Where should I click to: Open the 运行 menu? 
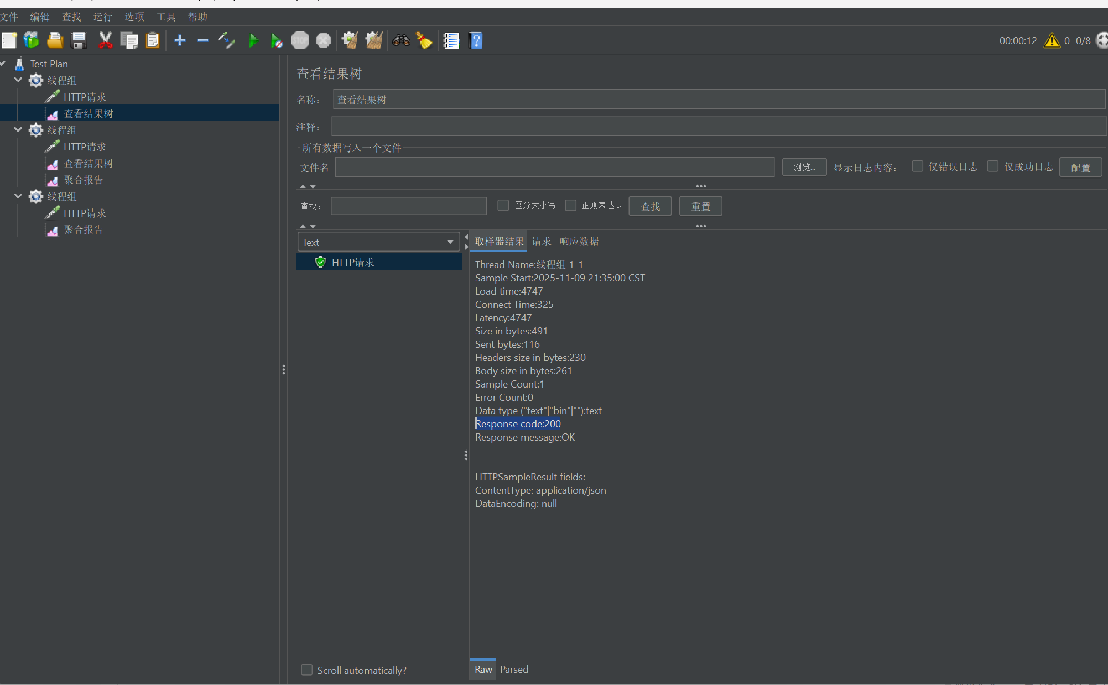click(x=102, y=17)
